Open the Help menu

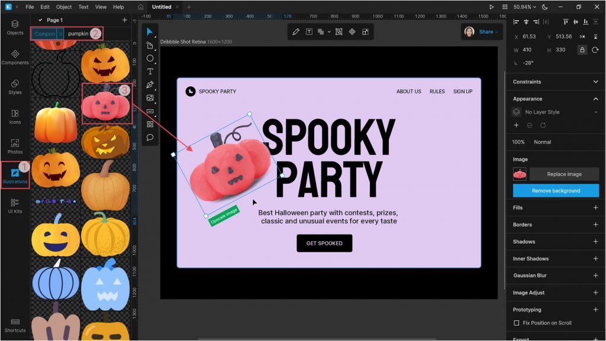point(118,7)
